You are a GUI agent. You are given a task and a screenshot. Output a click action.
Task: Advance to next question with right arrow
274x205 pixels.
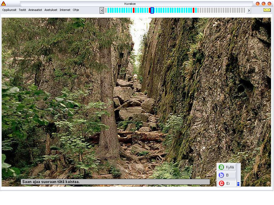(x=249, y=10)
